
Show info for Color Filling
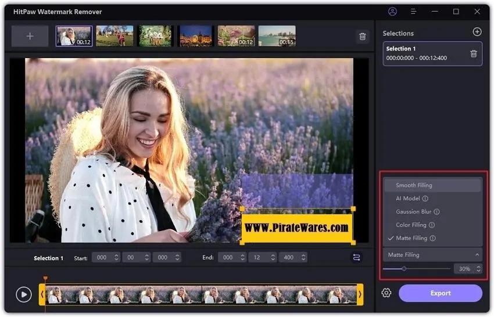432,225
